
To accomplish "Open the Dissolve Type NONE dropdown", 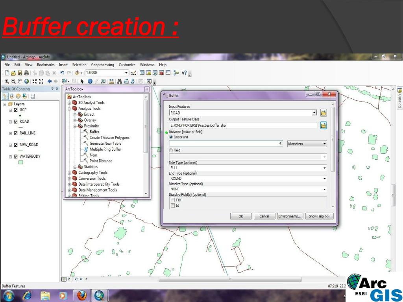I will pyautogui.click(x=324, y=189).
